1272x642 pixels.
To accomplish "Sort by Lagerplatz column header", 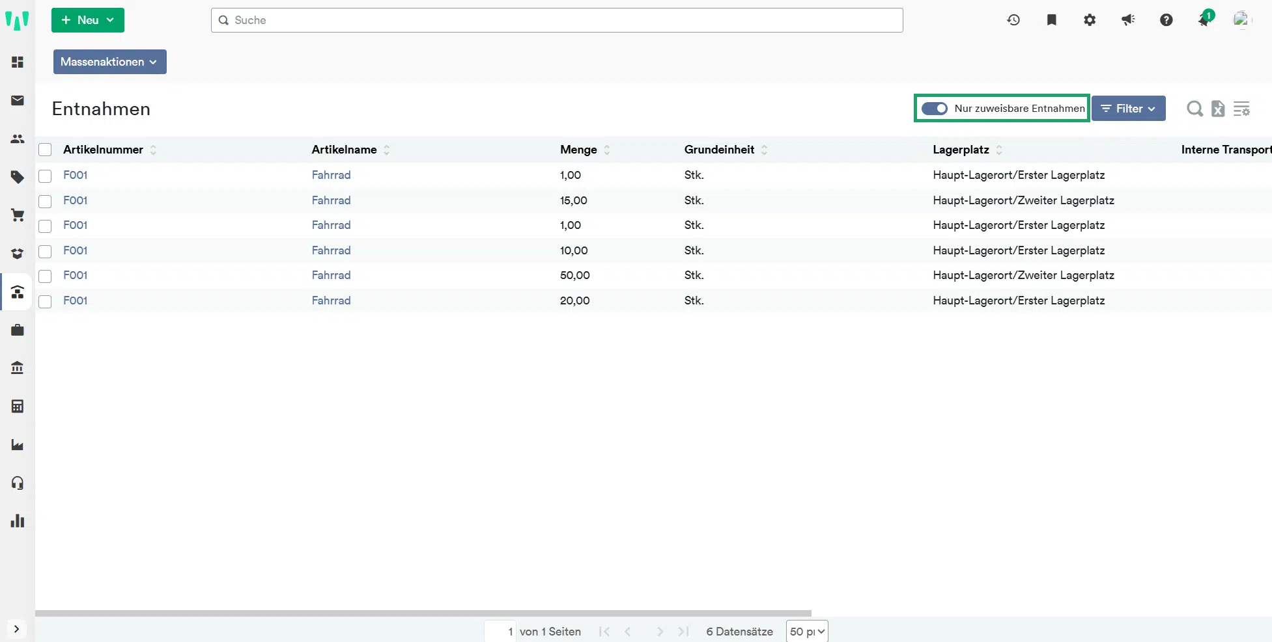I will [961, 150].
